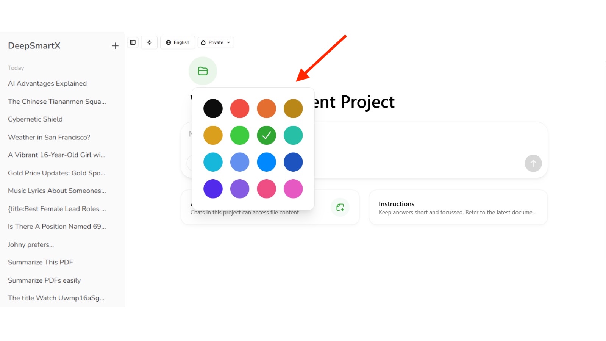Choose the checked dark green swatch
This screenshot has height=341, width=606.
(x=266, y=135)
